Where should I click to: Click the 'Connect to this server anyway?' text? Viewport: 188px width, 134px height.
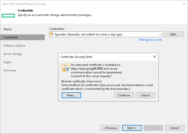tap(91, 76)
